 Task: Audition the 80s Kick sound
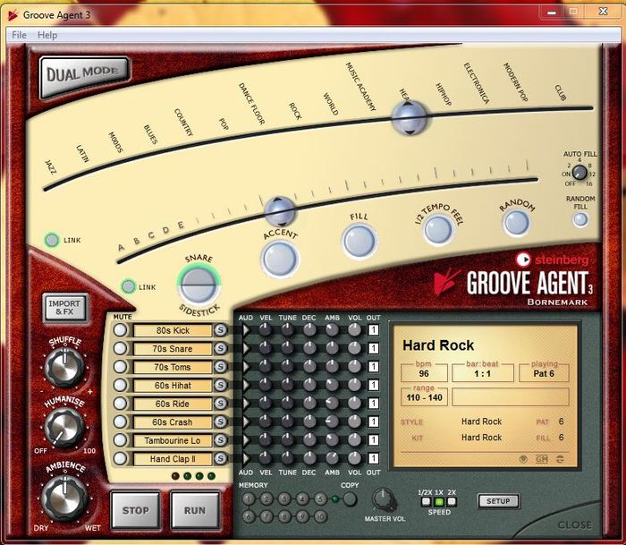246,330
